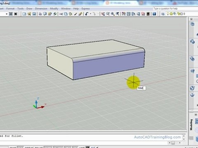Expand the Undo history dropdown arrow
The height and width of the screenshot is (148, 198).
[x=90, y=14]
